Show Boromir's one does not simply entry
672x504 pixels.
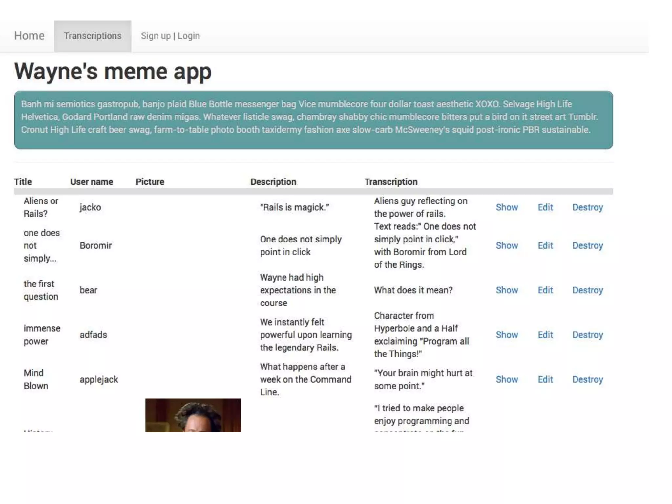(507, 245)
